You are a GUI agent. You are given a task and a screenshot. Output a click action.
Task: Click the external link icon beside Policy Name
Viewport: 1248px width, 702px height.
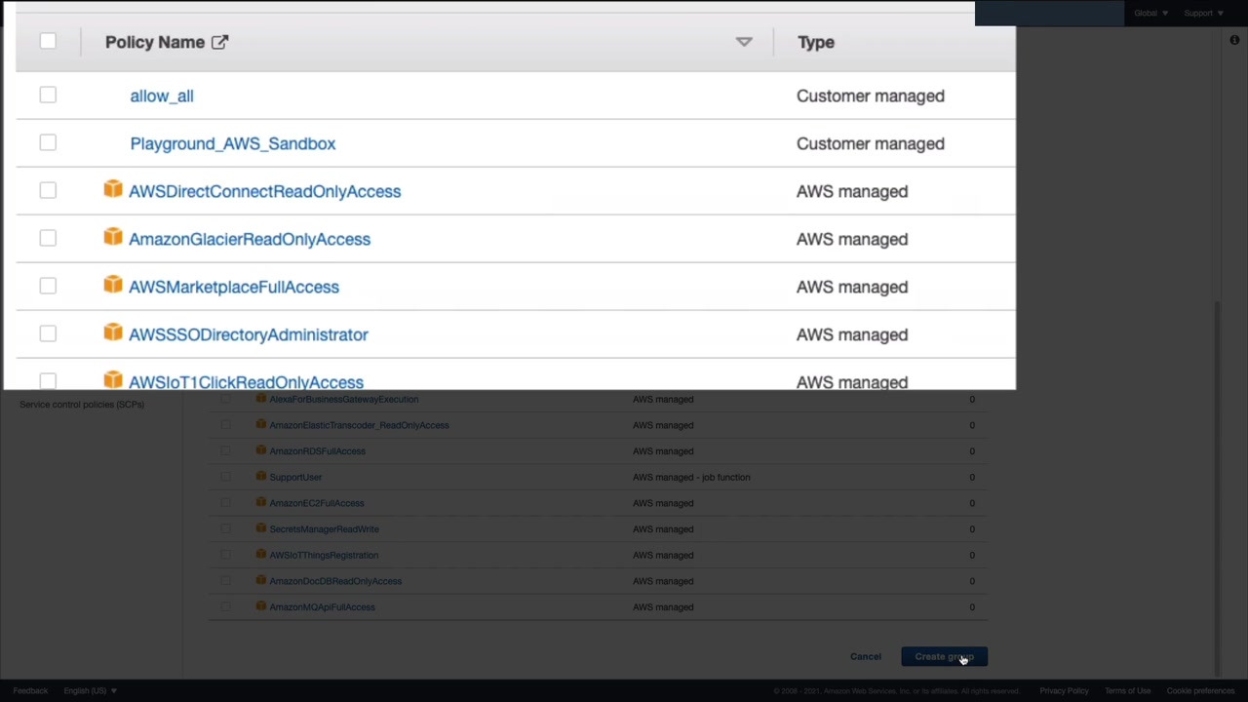[219, 42]
